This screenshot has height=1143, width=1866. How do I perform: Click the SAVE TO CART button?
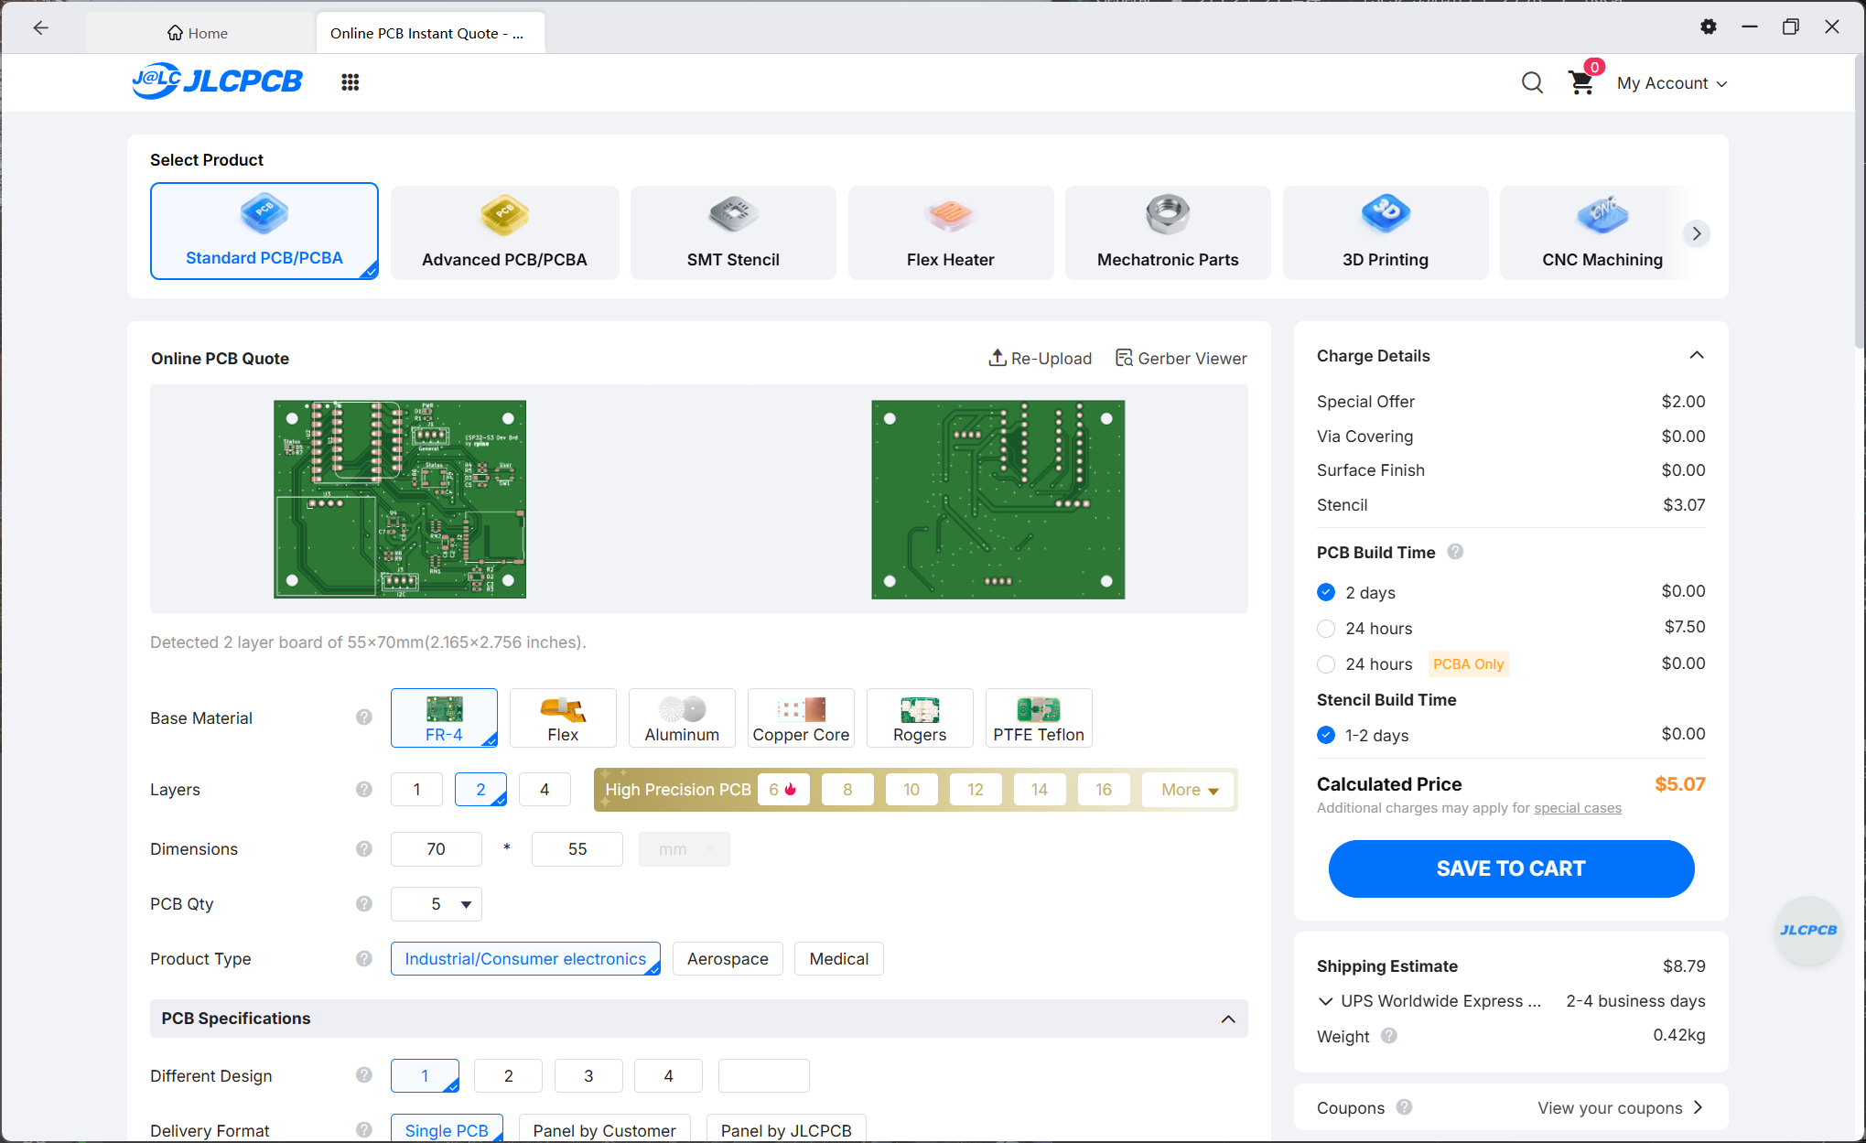(x=1511, y=868)
